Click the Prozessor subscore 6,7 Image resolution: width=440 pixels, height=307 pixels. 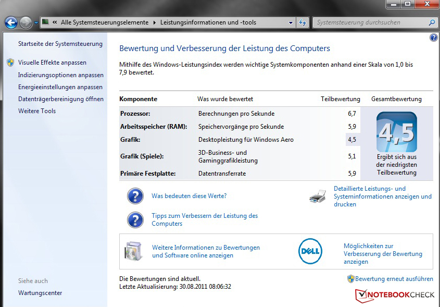click(x=352, y=114)
